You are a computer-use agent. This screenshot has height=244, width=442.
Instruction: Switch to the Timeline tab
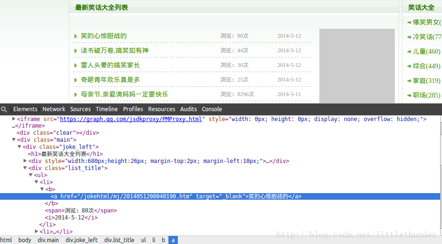point(107,109)
